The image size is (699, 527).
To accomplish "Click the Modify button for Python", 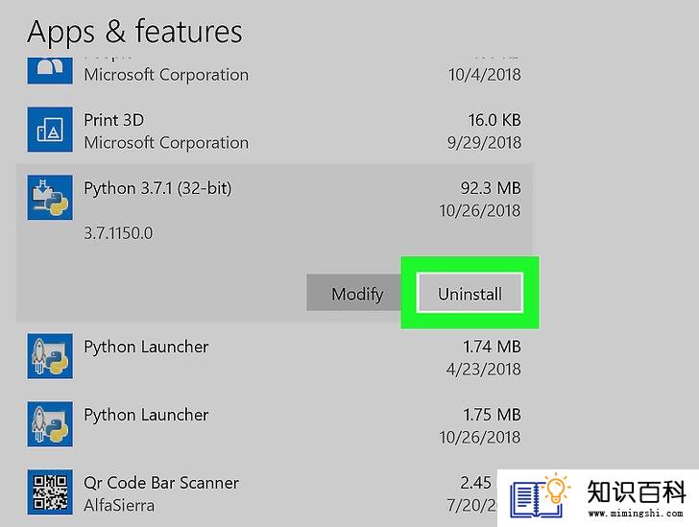I will point(357,294).
